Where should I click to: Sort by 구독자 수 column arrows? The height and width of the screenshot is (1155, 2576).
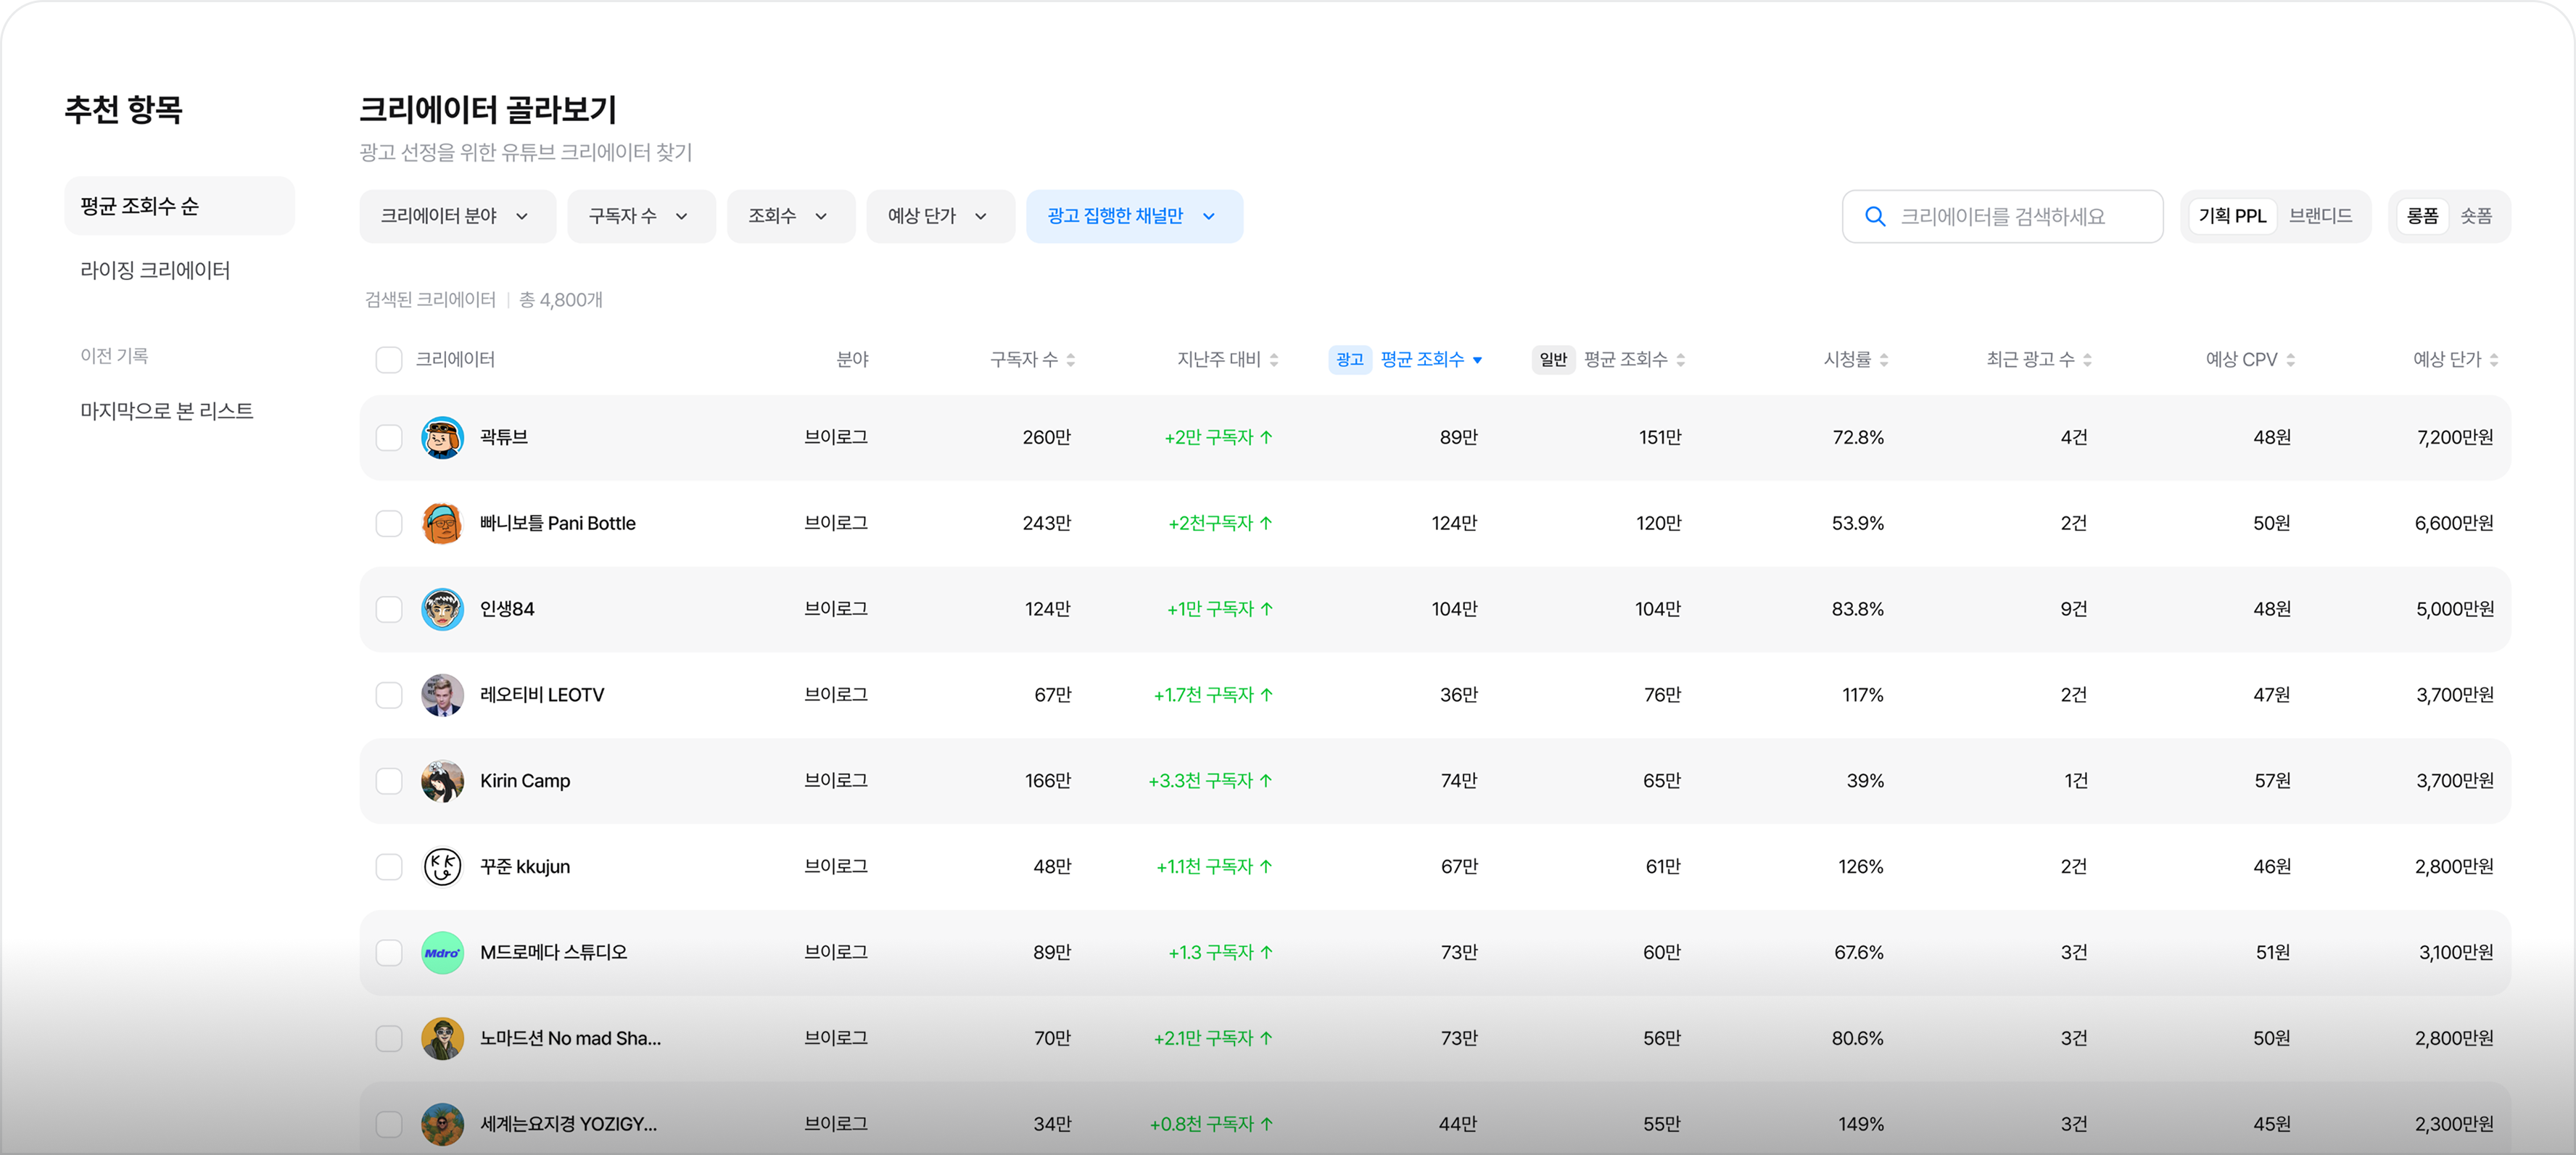(1071, 360)
